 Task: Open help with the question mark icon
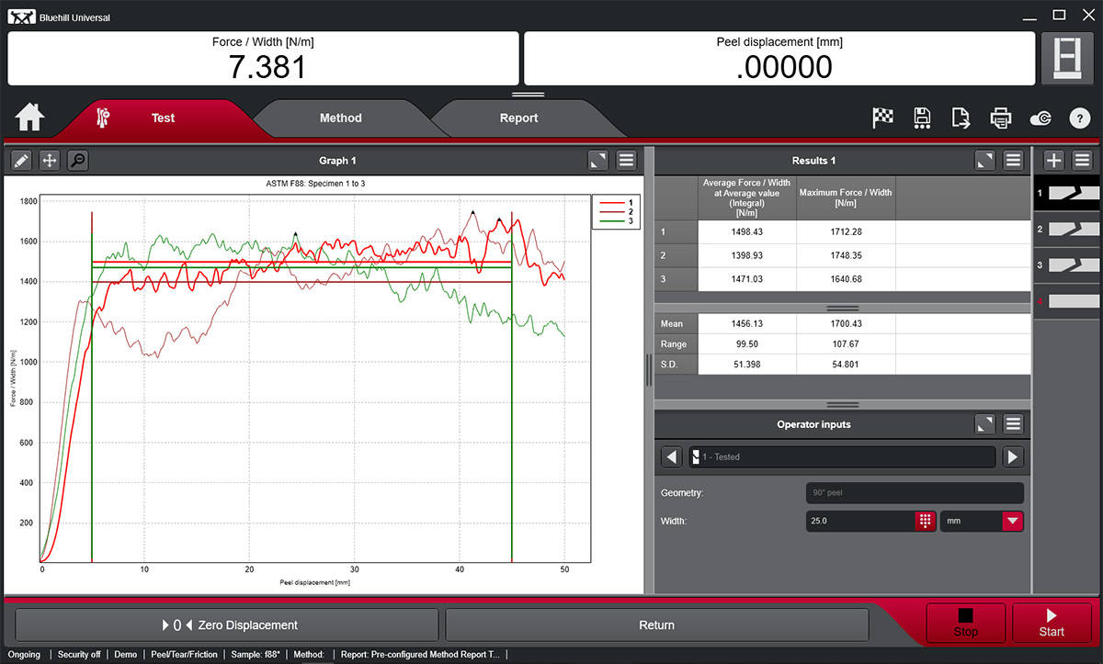point(1079,118)
